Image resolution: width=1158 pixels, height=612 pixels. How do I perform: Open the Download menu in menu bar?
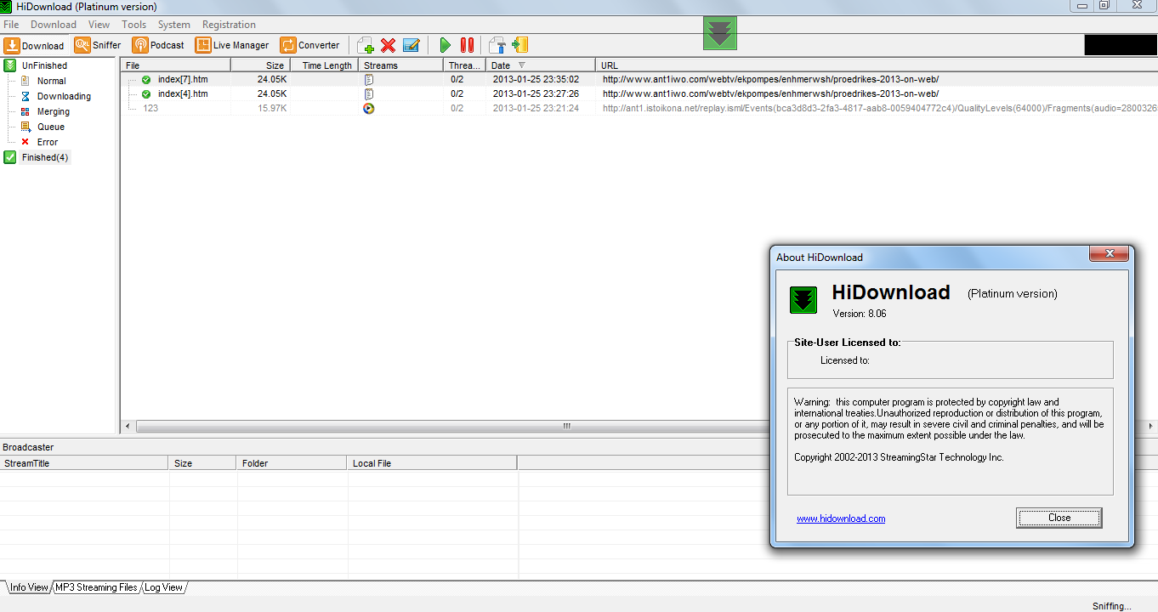54,25
